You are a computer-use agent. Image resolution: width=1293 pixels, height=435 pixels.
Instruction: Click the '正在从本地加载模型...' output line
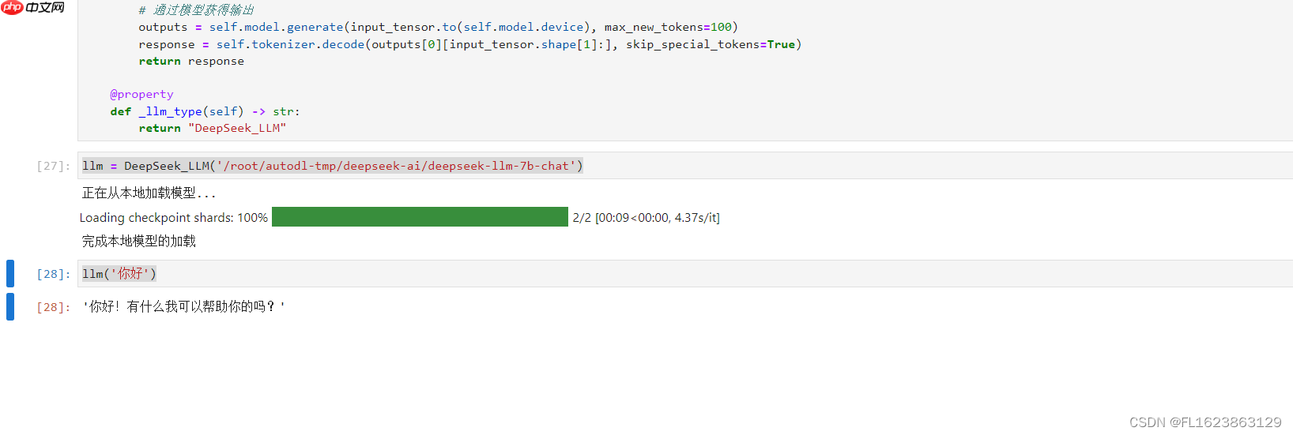149,193
